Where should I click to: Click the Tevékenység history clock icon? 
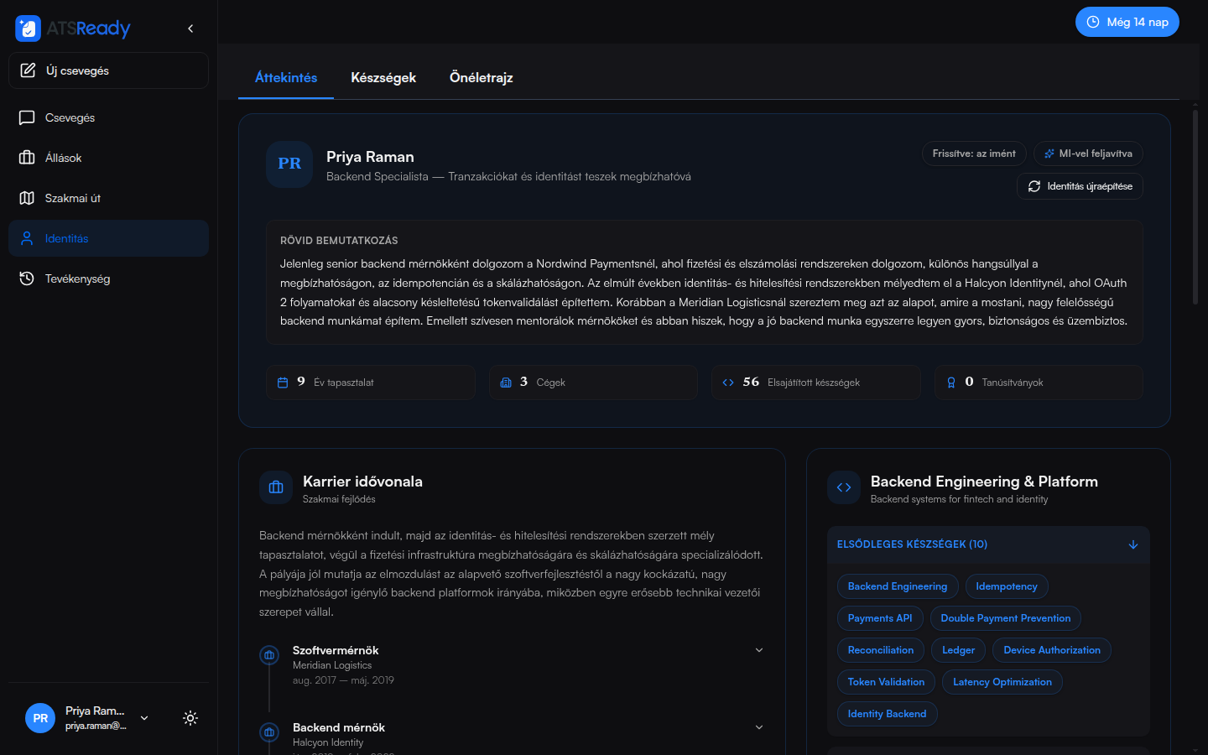27,279
